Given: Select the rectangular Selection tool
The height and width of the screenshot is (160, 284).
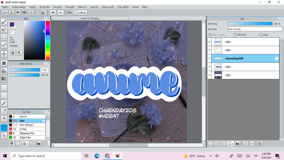Looking at the screenshot, I should (4, 88).
